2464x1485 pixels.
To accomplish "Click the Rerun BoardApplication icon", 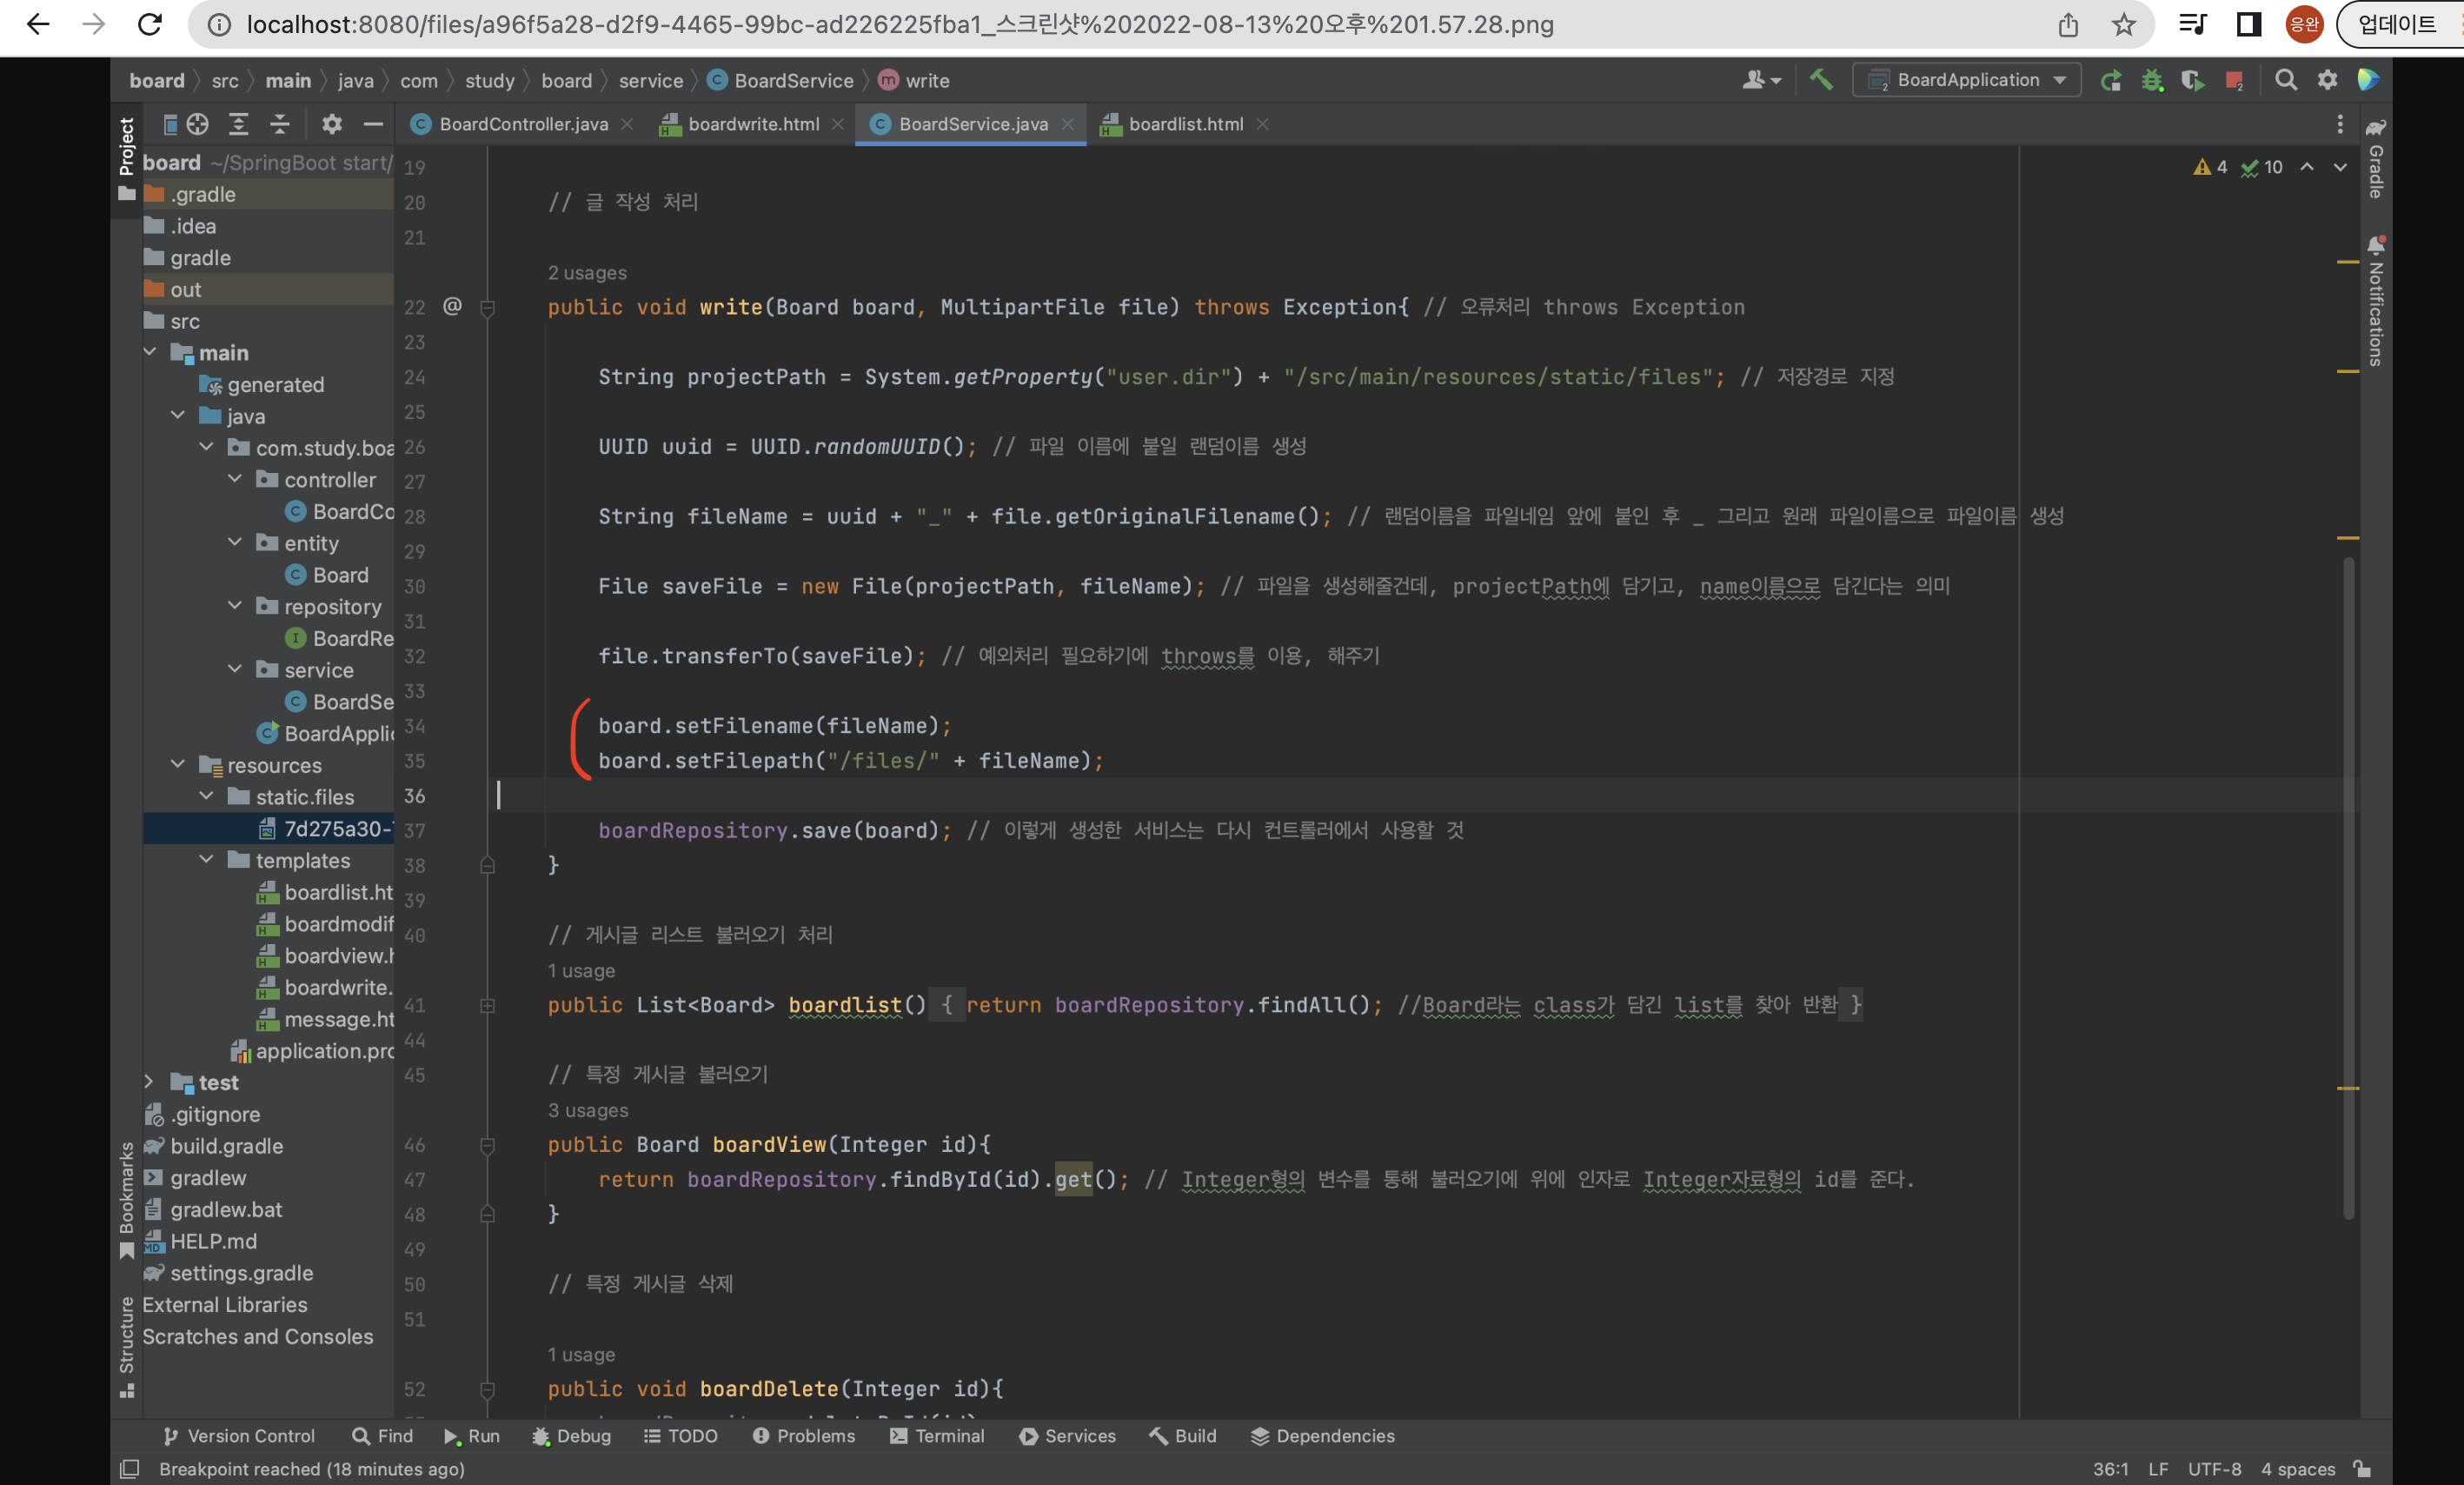I will [2110, 80].
